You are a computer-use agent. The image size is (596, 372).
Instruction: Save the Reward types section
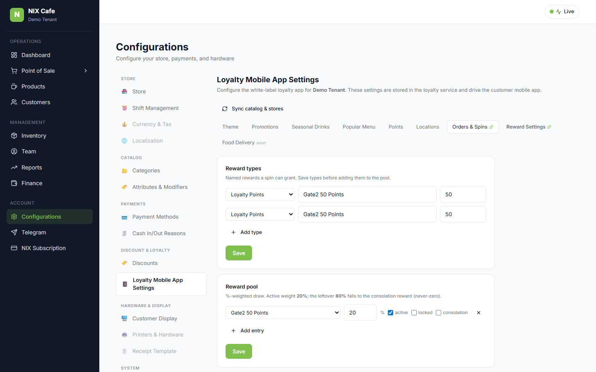(x=239, y=253)
